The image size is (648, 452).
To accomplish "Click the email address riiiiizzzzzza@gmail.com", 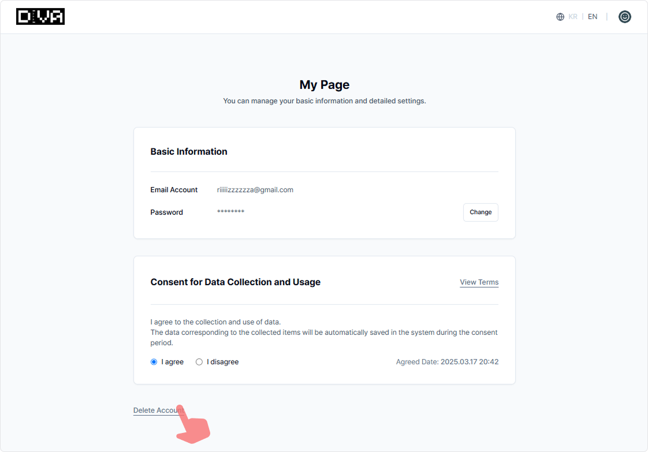I will click(255, 190).
